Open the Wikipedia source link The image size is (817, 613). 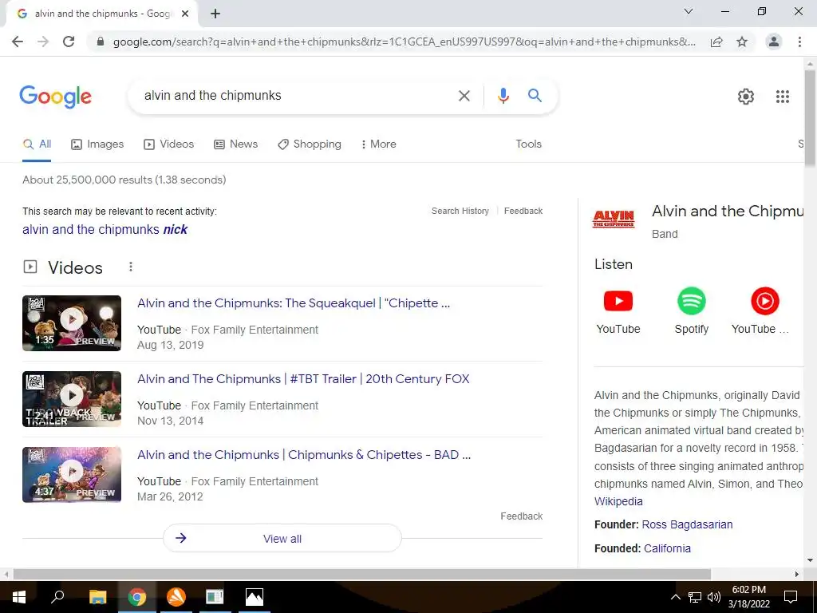click(x=618, y=501)
